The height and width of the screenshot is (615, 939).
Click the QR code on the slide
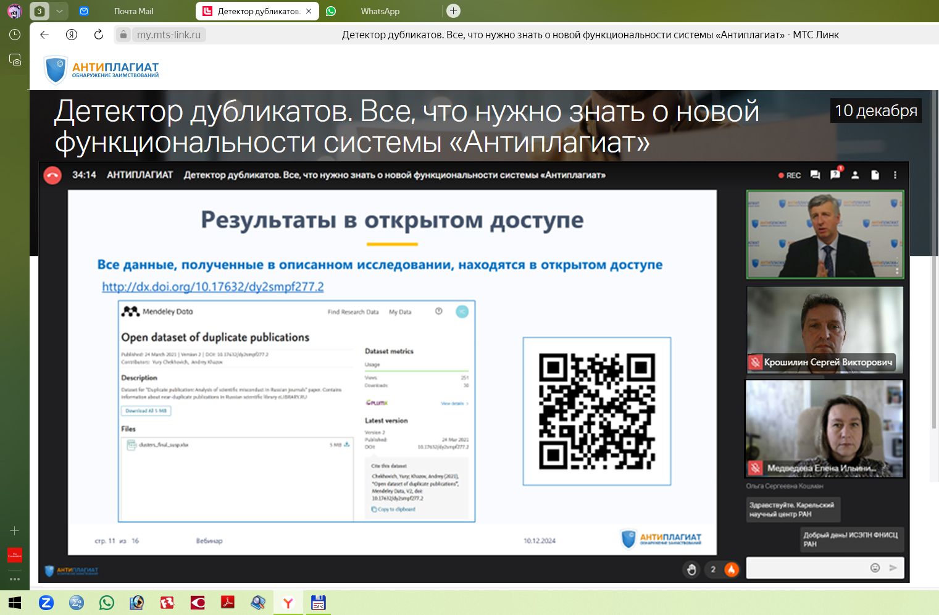597,411
